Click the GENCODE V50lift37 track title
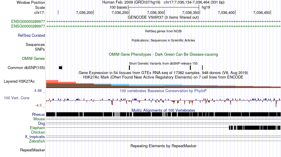Image resolution: width=281 pixels, height=157 pixels. tap(163, 17)
